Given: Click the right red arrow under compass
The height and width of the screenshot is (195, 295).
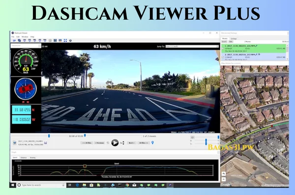Looking at the screenshot, I should (x=28, y=102).
